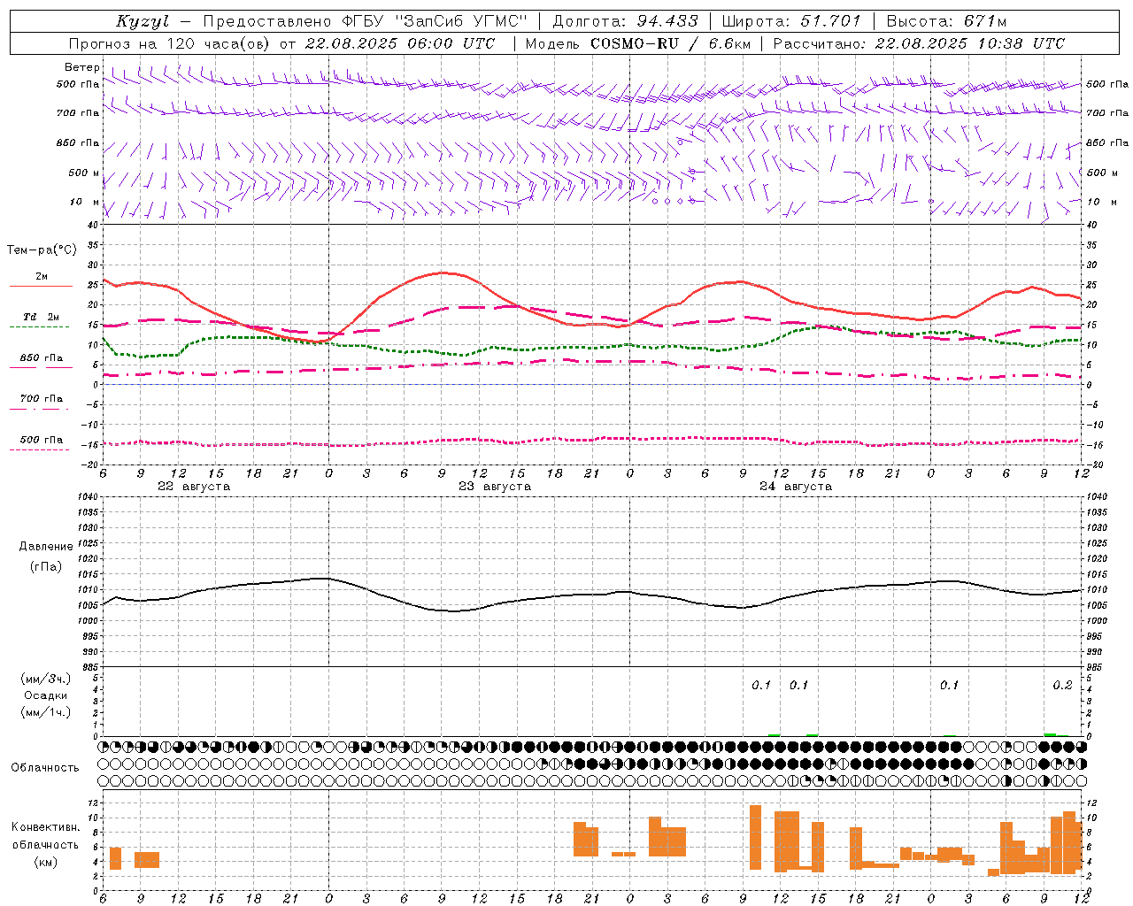Click the left "850 гПа" wind level label
Screen dimensions: 1133x906
tap(78, 142)
